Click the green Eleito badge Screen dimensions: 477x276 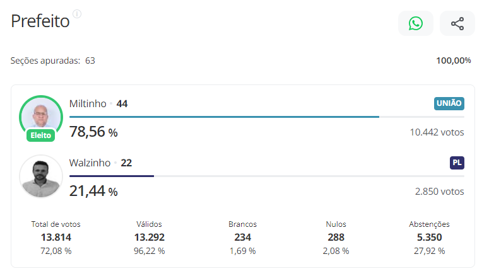tap(41, 135)
